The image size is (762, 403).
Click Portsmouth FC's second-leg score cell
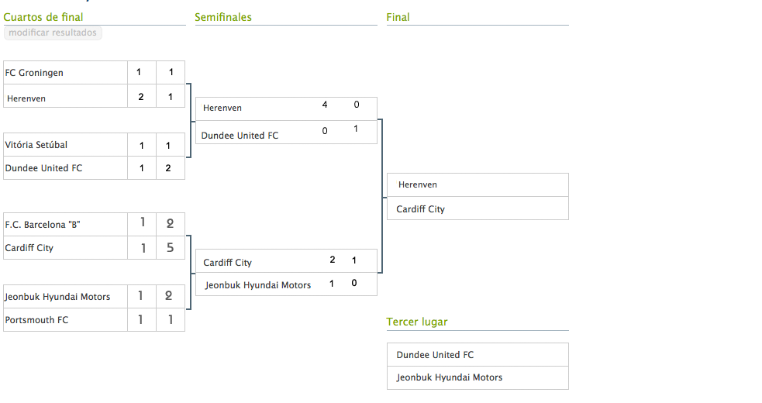point(171,319)
